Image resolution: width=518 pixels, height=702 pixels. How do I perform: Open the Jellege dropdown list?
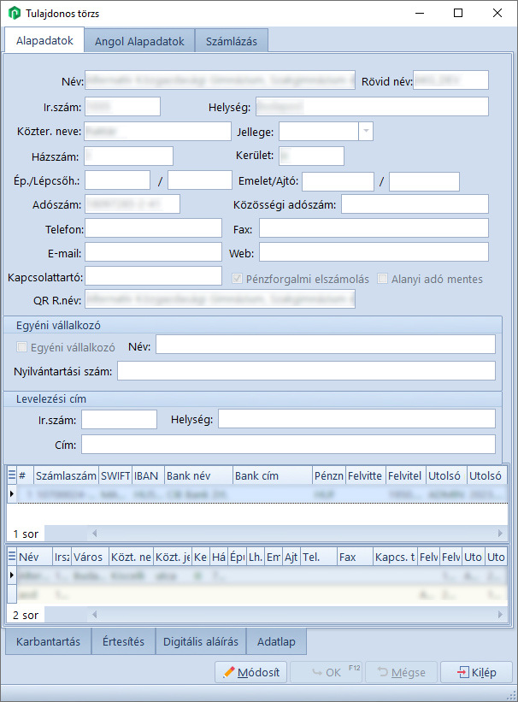click(x=366, y=131)
